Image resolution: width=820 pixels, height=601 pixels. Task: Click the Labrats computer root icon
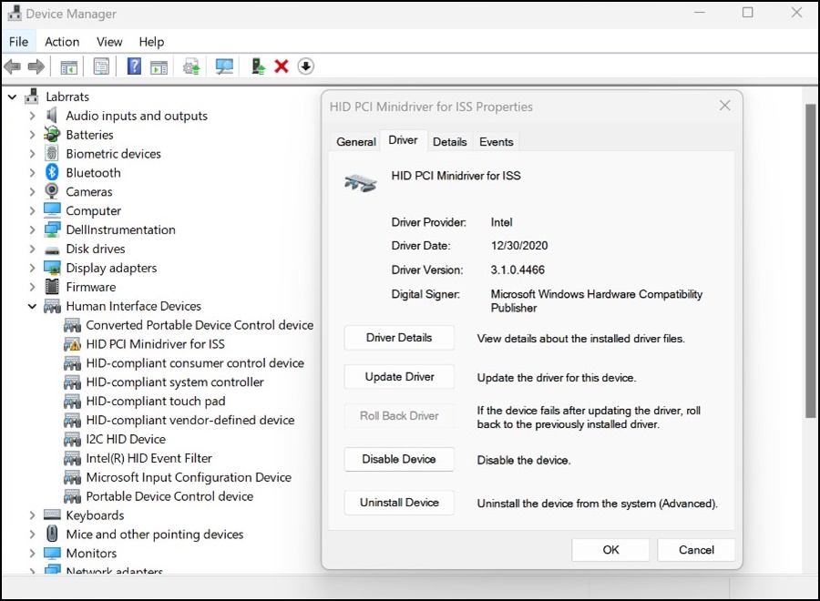(x=32, y=97)
